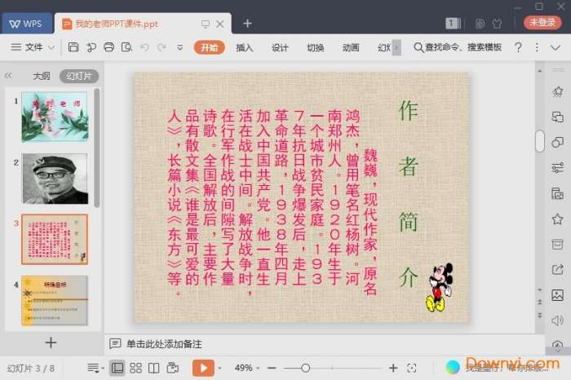Click the 单击此处添加备注 notes area
Viewport: 571px width, 380px height.
pos(164,344)
